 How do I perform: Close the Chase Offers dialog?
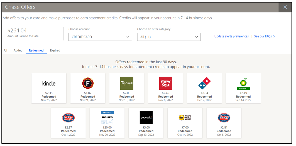click(285, 7)
